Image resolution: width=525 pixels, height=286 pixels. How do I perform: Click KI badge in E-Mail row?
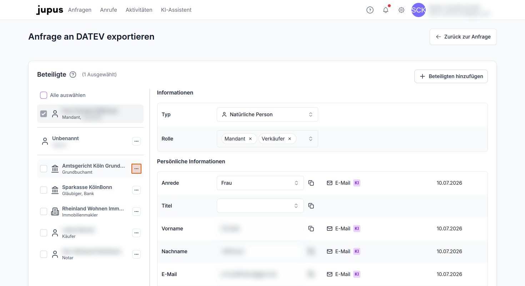click(x=357, y=274)
